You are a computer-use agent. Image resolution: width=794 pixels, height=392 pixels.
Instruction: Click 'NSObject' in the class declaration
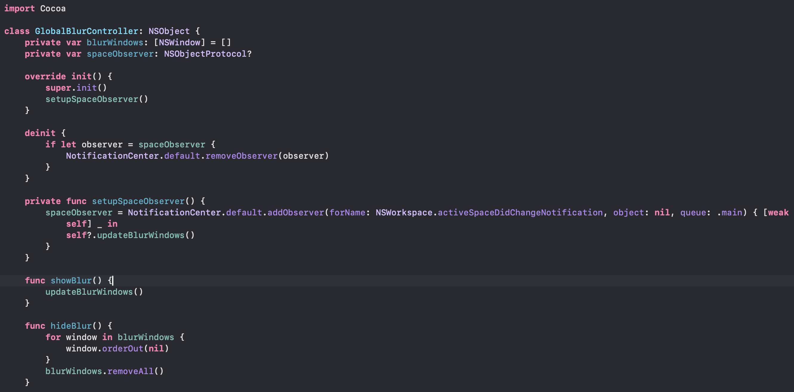pyautogui.click(x=169, y=31)
